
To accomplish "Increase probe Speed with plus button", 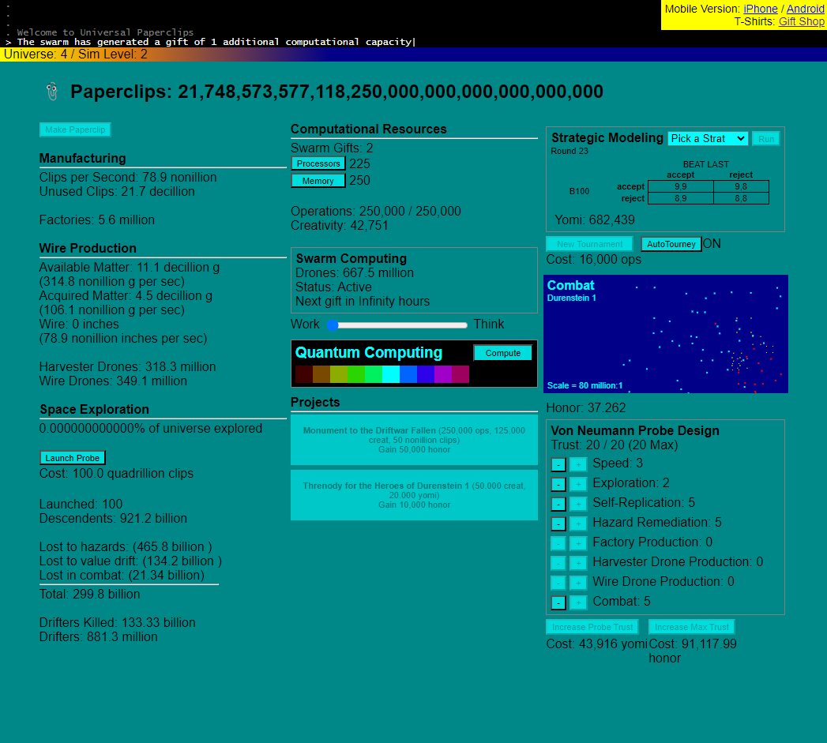I will coord(578,464).
